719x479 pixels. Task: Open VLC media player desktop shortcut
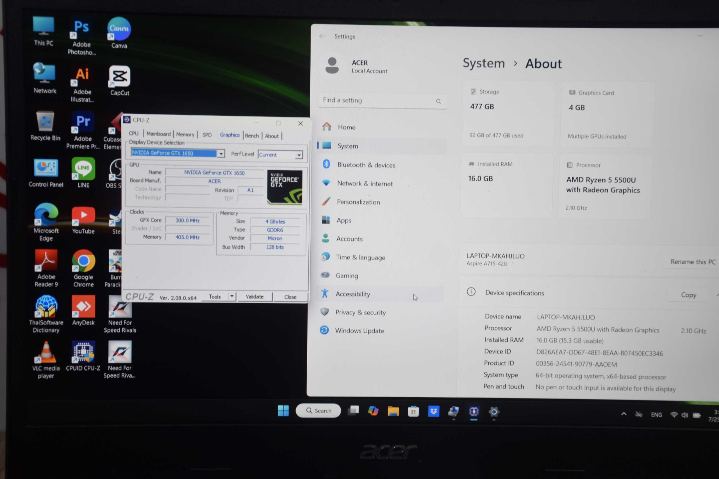tap(46, 360)
